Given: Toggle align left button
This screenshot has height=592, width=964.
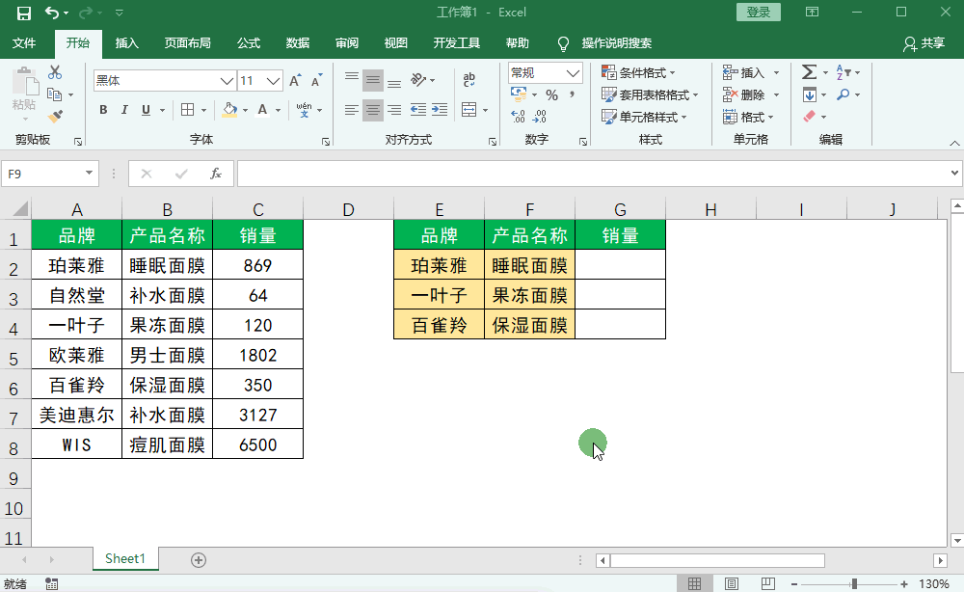Looking at the screenshot, I should point(352,110).
